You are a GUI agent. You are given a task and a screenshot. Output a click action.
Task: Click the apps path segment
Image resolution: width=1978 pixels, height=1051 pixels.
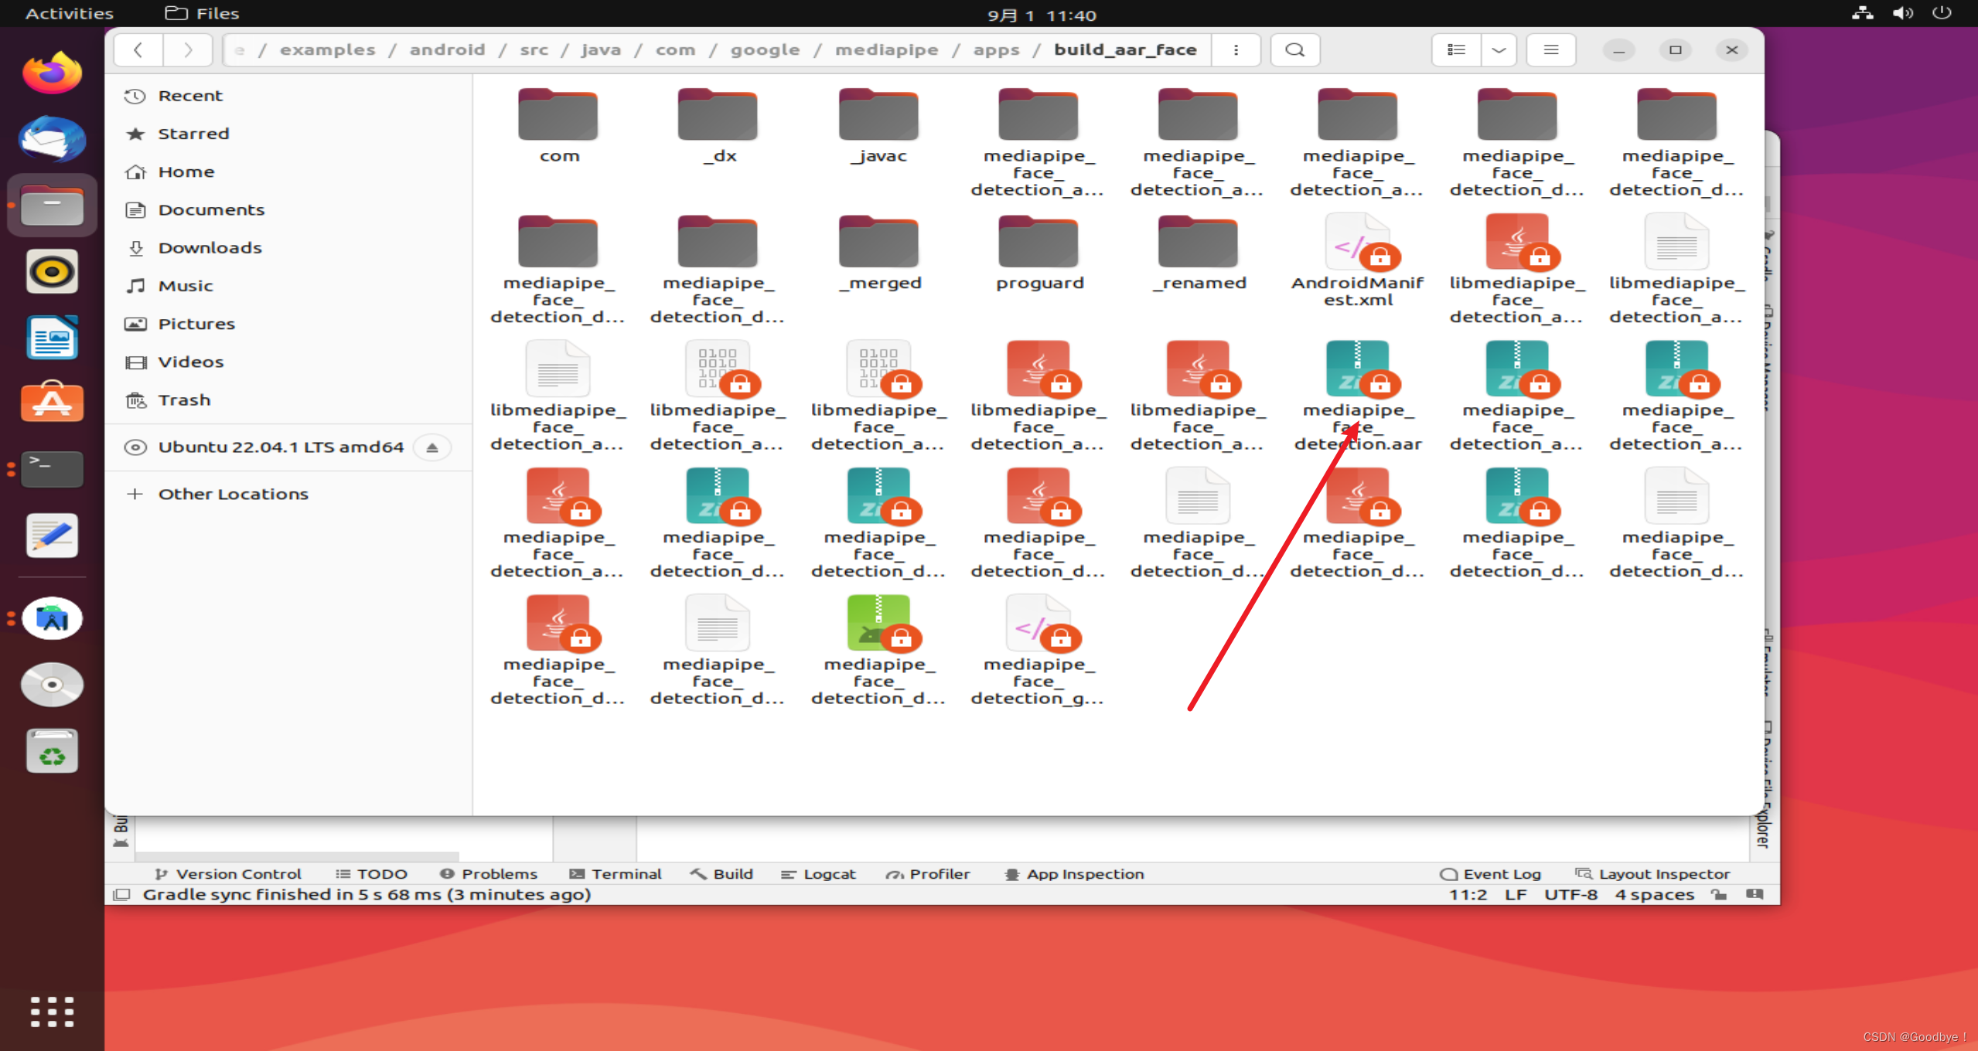click(996, 50)
